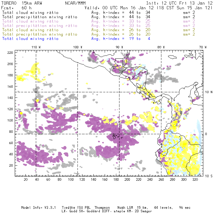Image resolution: width=214 pixels, height=214 pixels.
Task: Click the Jamaica island outline on the map
Action: pyautogui.click(x=172, y=57)
